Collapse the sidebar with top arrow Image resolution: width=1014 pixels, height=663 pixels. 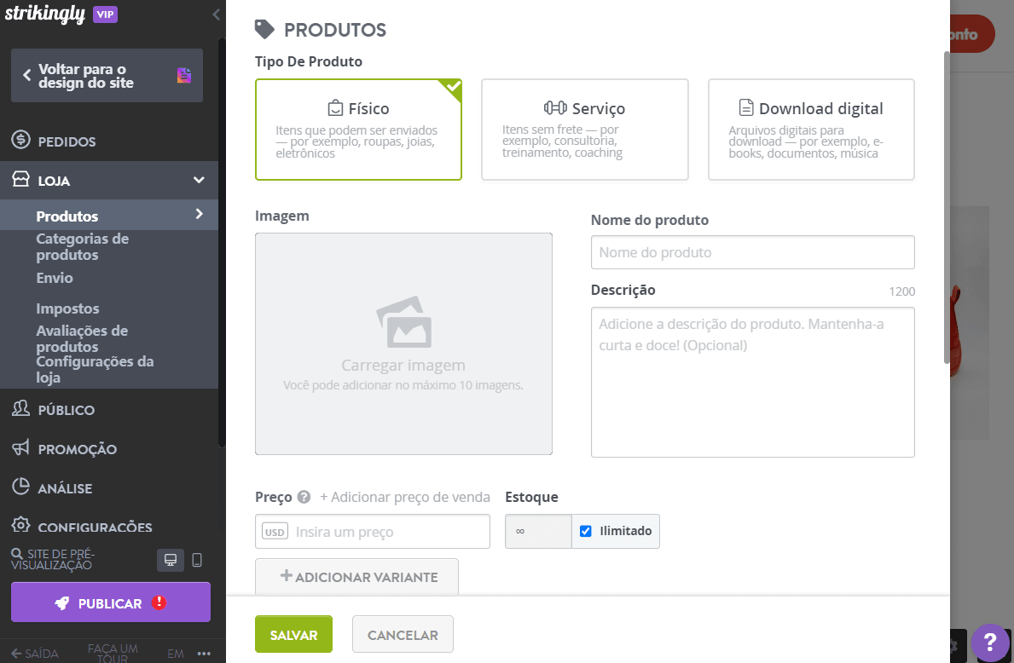pos(216,14)
